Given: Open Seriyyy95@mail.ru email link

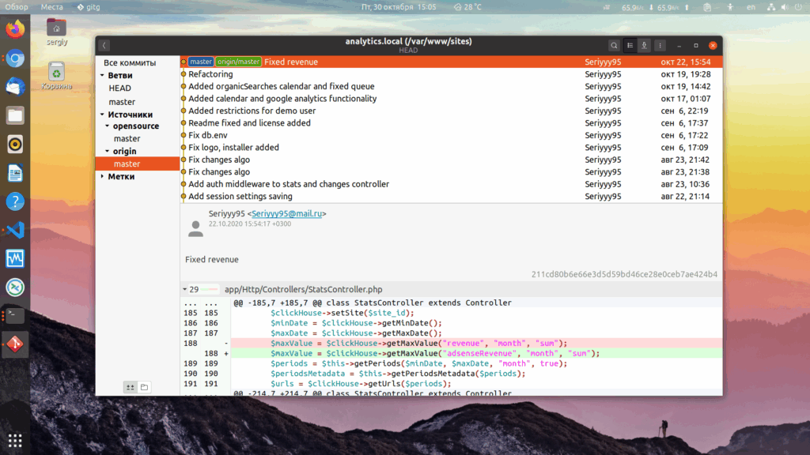Looking at the screenshot, I should (x=286, y=213).
